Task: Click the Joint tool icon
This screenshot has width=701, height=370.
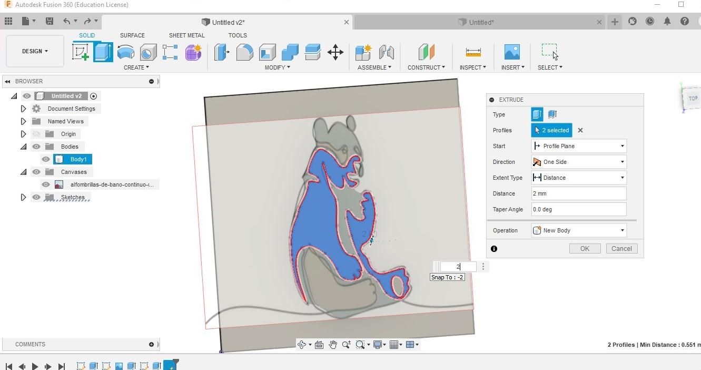Action: click(x=386, y=52)
